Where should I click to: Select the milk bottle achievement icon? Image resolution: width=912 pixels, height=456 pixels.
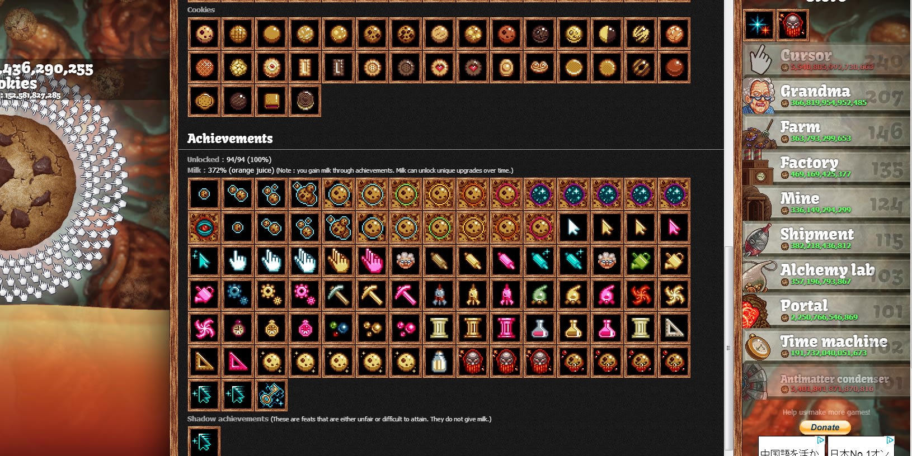pos(439,362)
